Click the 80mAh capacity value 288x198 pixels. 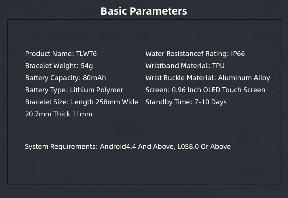point(94,78)
